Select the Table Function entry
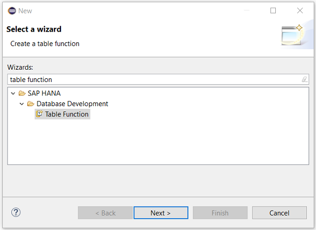 tap(63, 114)
